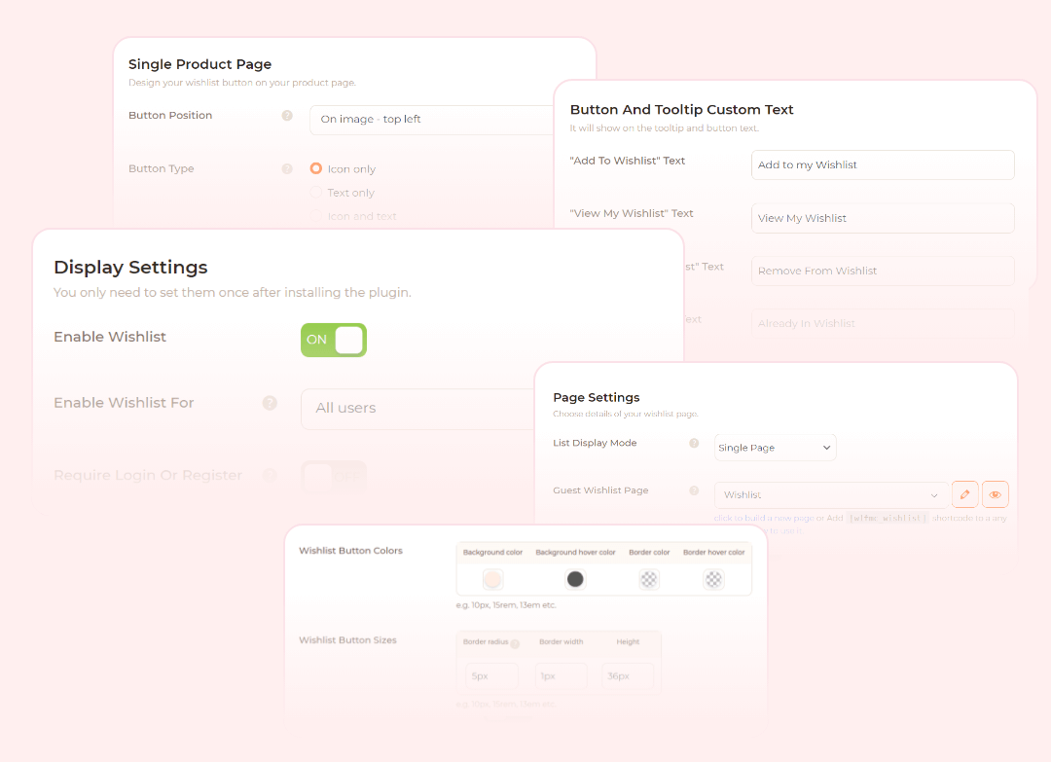Image resolution: width=1051 pixels, height=762 pixels.
Task: Select the Icon only radio button
Action: coord(316,168)
